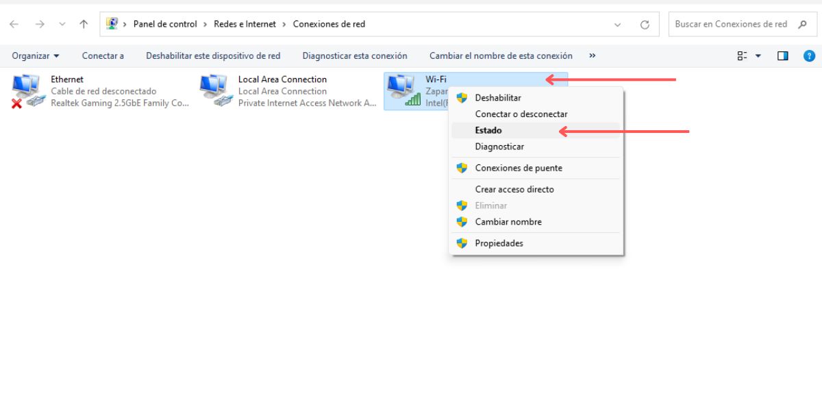Click the search magnifier icon
This screenshot has width=822, height=411.
click(x=802, y=24)
